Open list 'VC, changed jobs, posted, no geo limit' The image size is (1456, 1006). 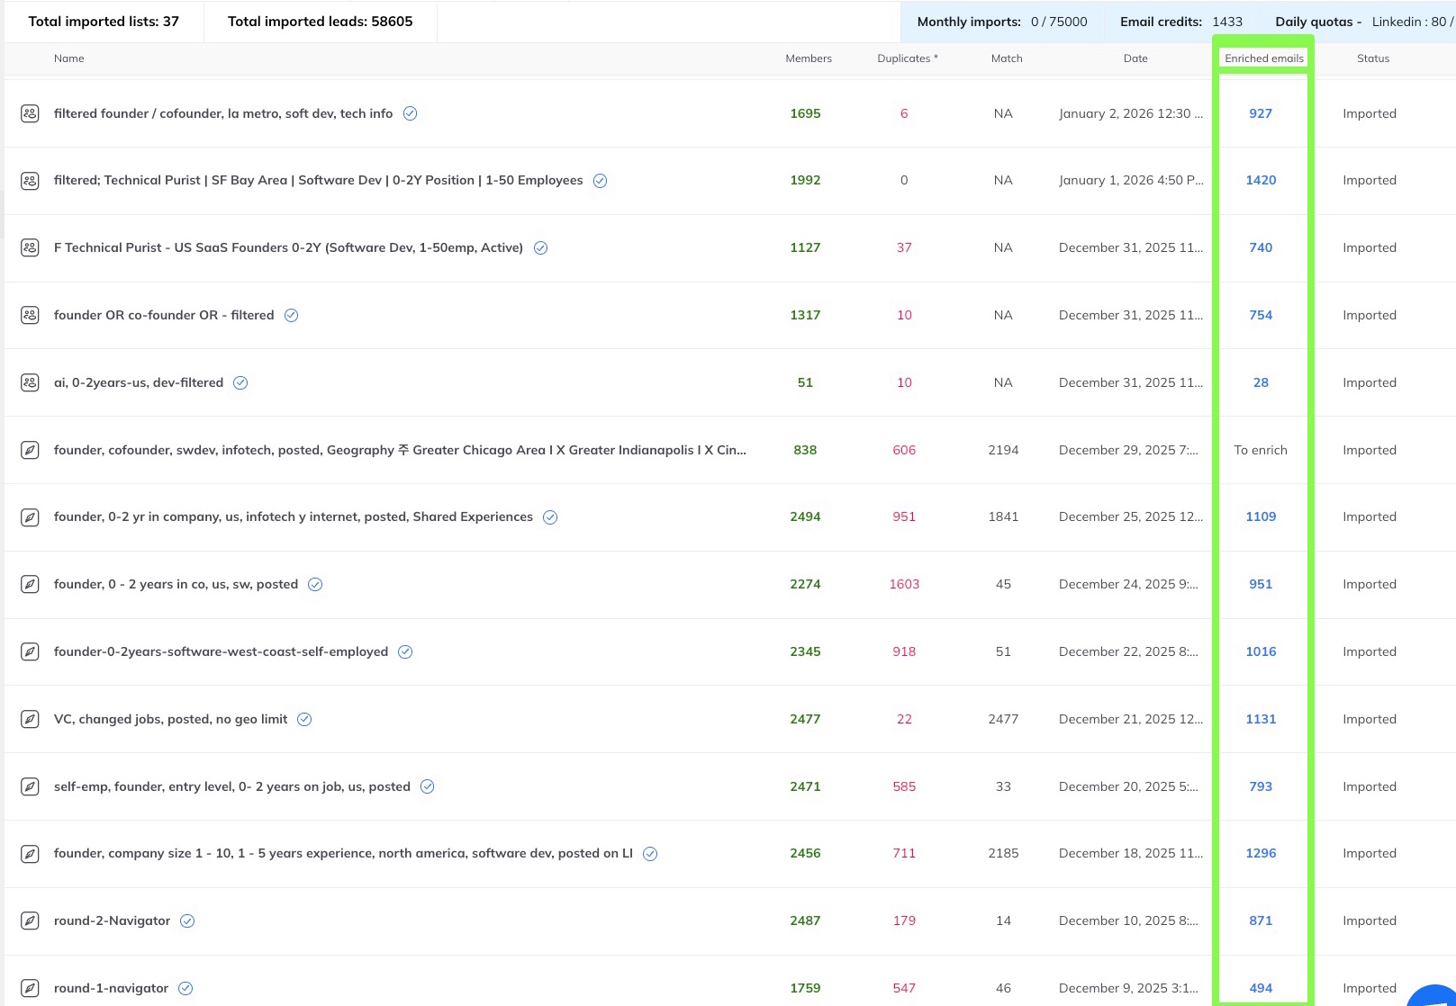[x=170, y=719]
